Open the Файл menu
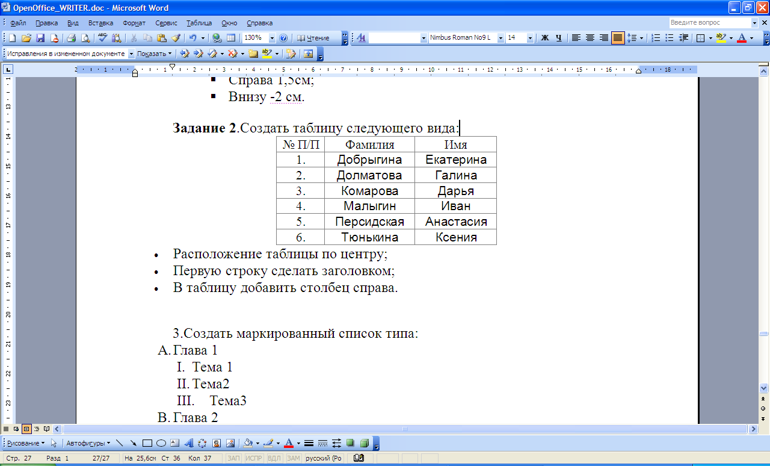The height and width of the screenshot is (466, 770). pyautogui.click(x=18, y=23)
